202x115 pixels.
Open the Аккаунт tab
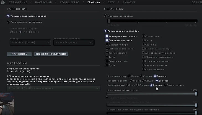pyautogui.click(x=129, y=2)
